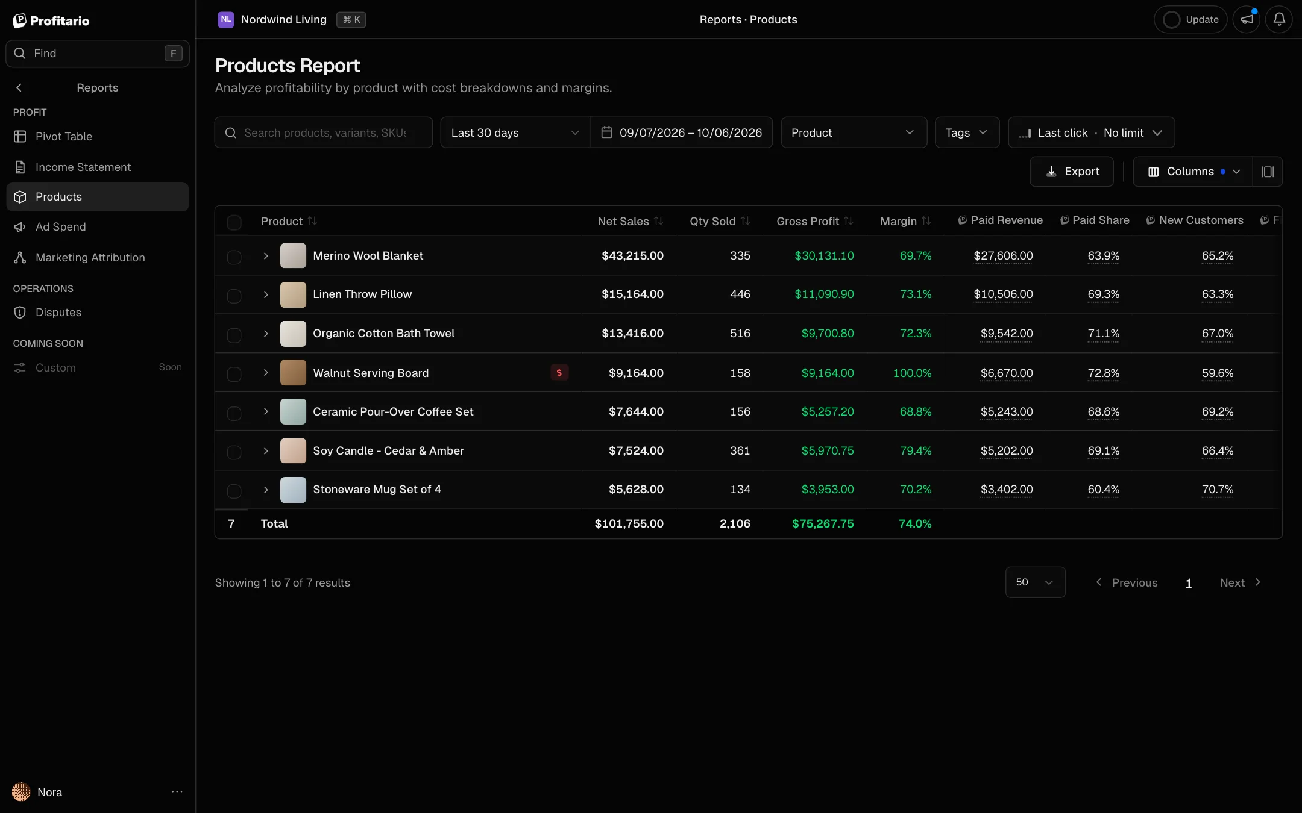Click the Next page link
This screenshot has width=1302, height=813.
1241,582
